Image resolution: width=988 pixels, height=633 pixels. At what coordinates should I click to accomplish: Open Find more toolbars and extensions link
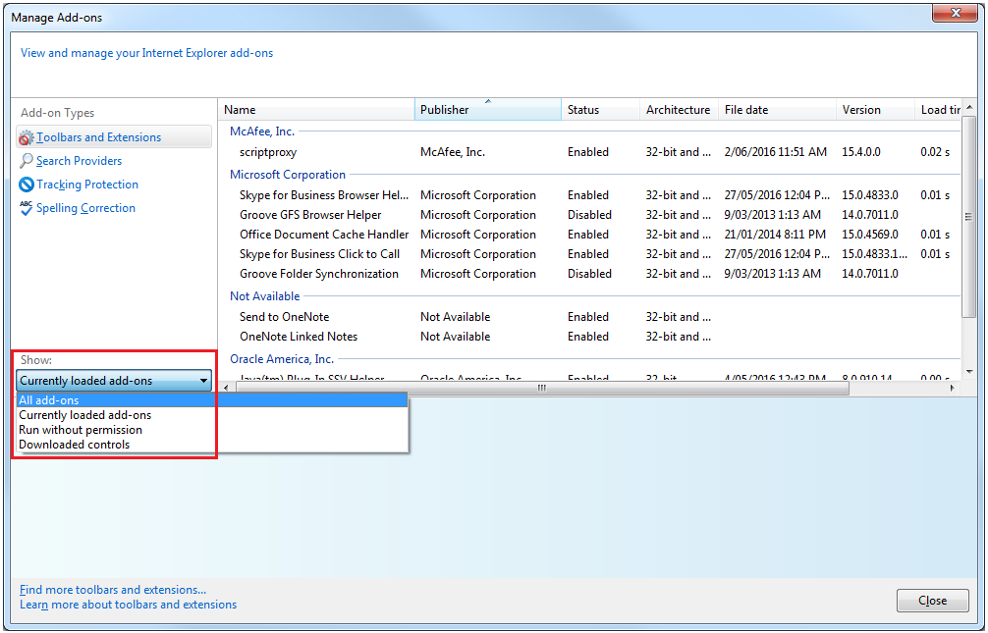pos(113,590)
